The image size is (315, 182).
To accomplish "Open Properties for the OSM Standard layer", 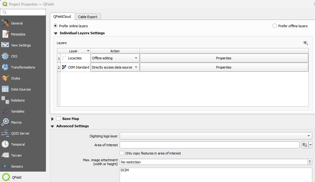I will click(224, 67).
